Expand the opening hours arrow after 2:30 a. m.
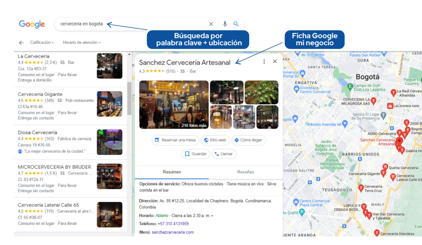The width and height of the screenshot is (422, 245). (212, 216)
